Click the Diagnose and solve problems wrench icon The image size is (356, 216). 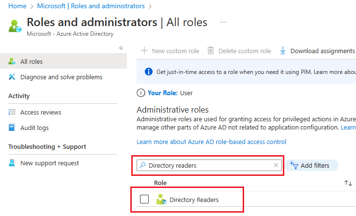[12, 77]
